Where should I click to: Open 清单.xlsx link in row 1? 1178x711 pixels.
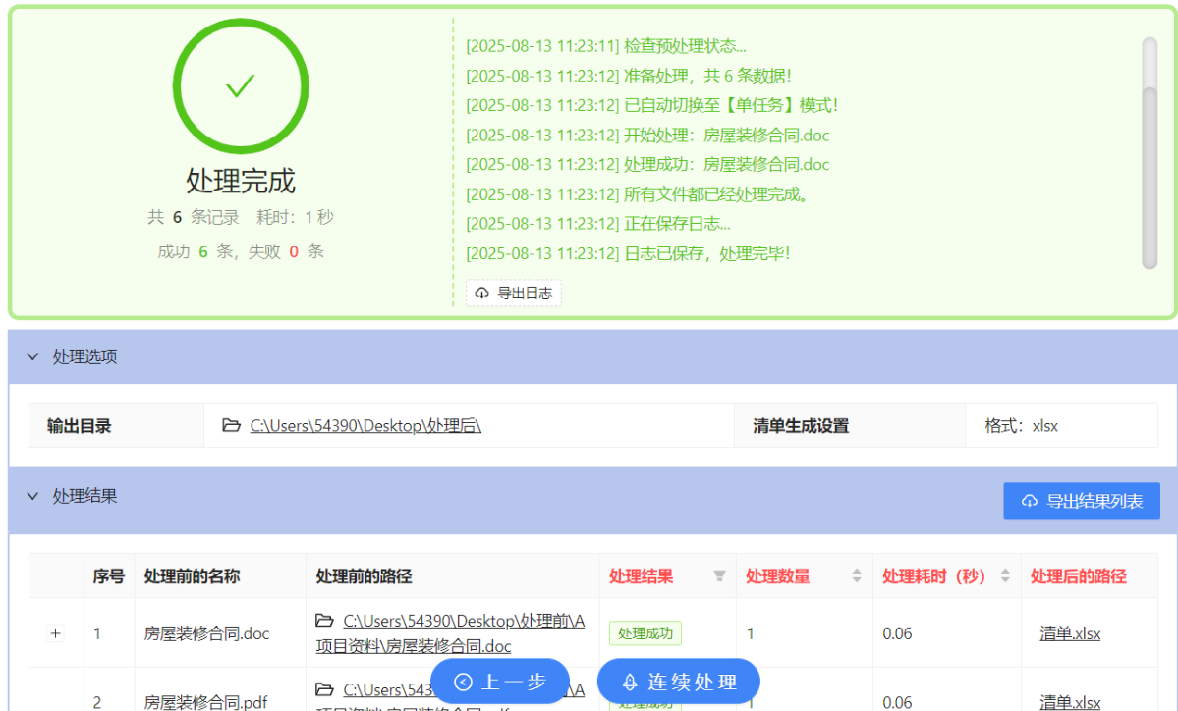pyautogui.click(x=1070, y=633)
